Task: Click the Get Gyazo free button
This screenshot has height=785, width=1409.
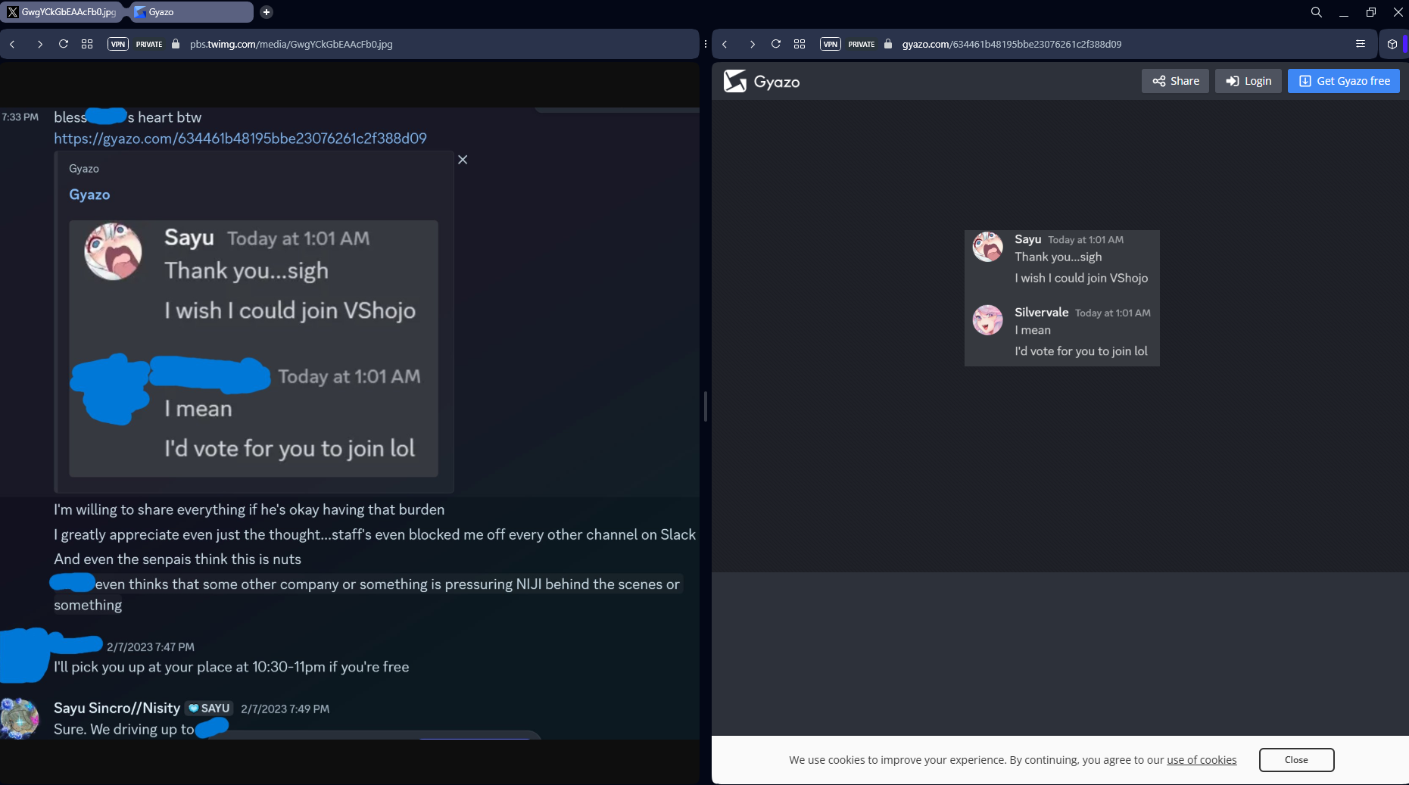Action: tap(1344, 81)
